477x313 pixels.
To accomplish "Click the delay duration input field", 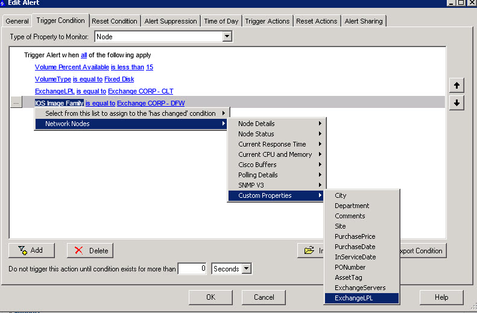I will [192, 268].
